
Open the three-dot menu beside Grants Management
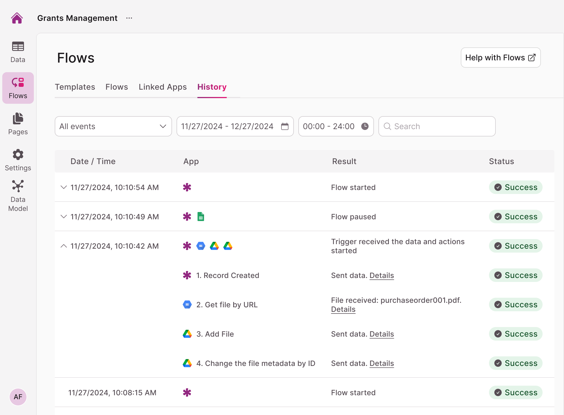click(x=129, y=18)
